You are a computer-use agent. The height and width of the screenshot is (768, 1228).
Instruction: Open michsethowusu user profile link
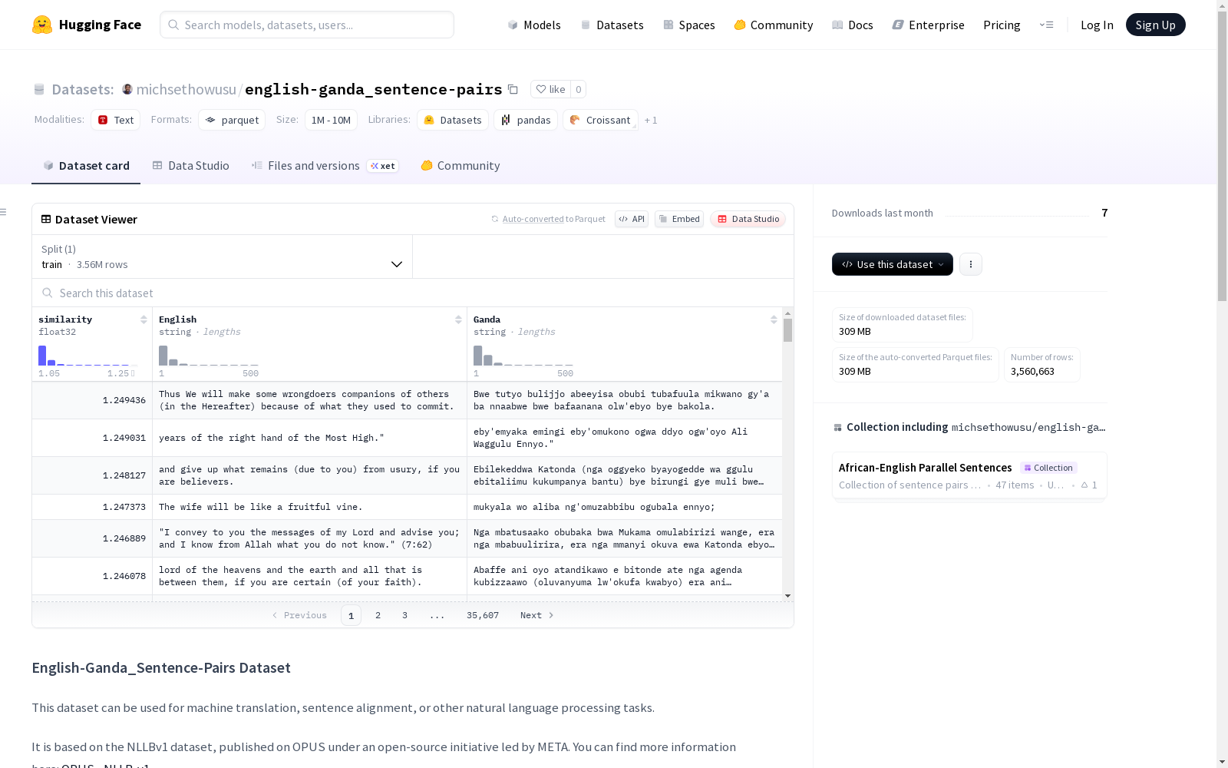coord(187,89)
